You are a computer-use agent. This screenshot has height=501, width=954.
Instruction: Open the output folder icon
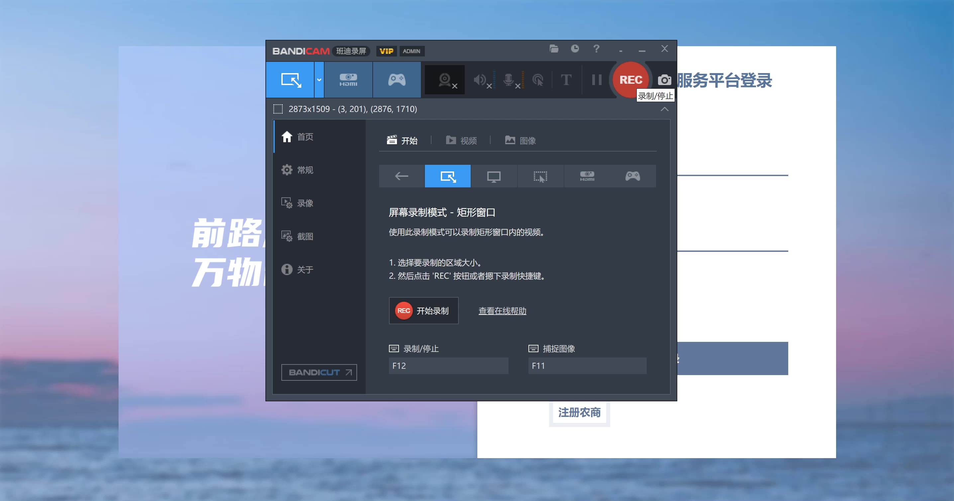click(554, 49)
